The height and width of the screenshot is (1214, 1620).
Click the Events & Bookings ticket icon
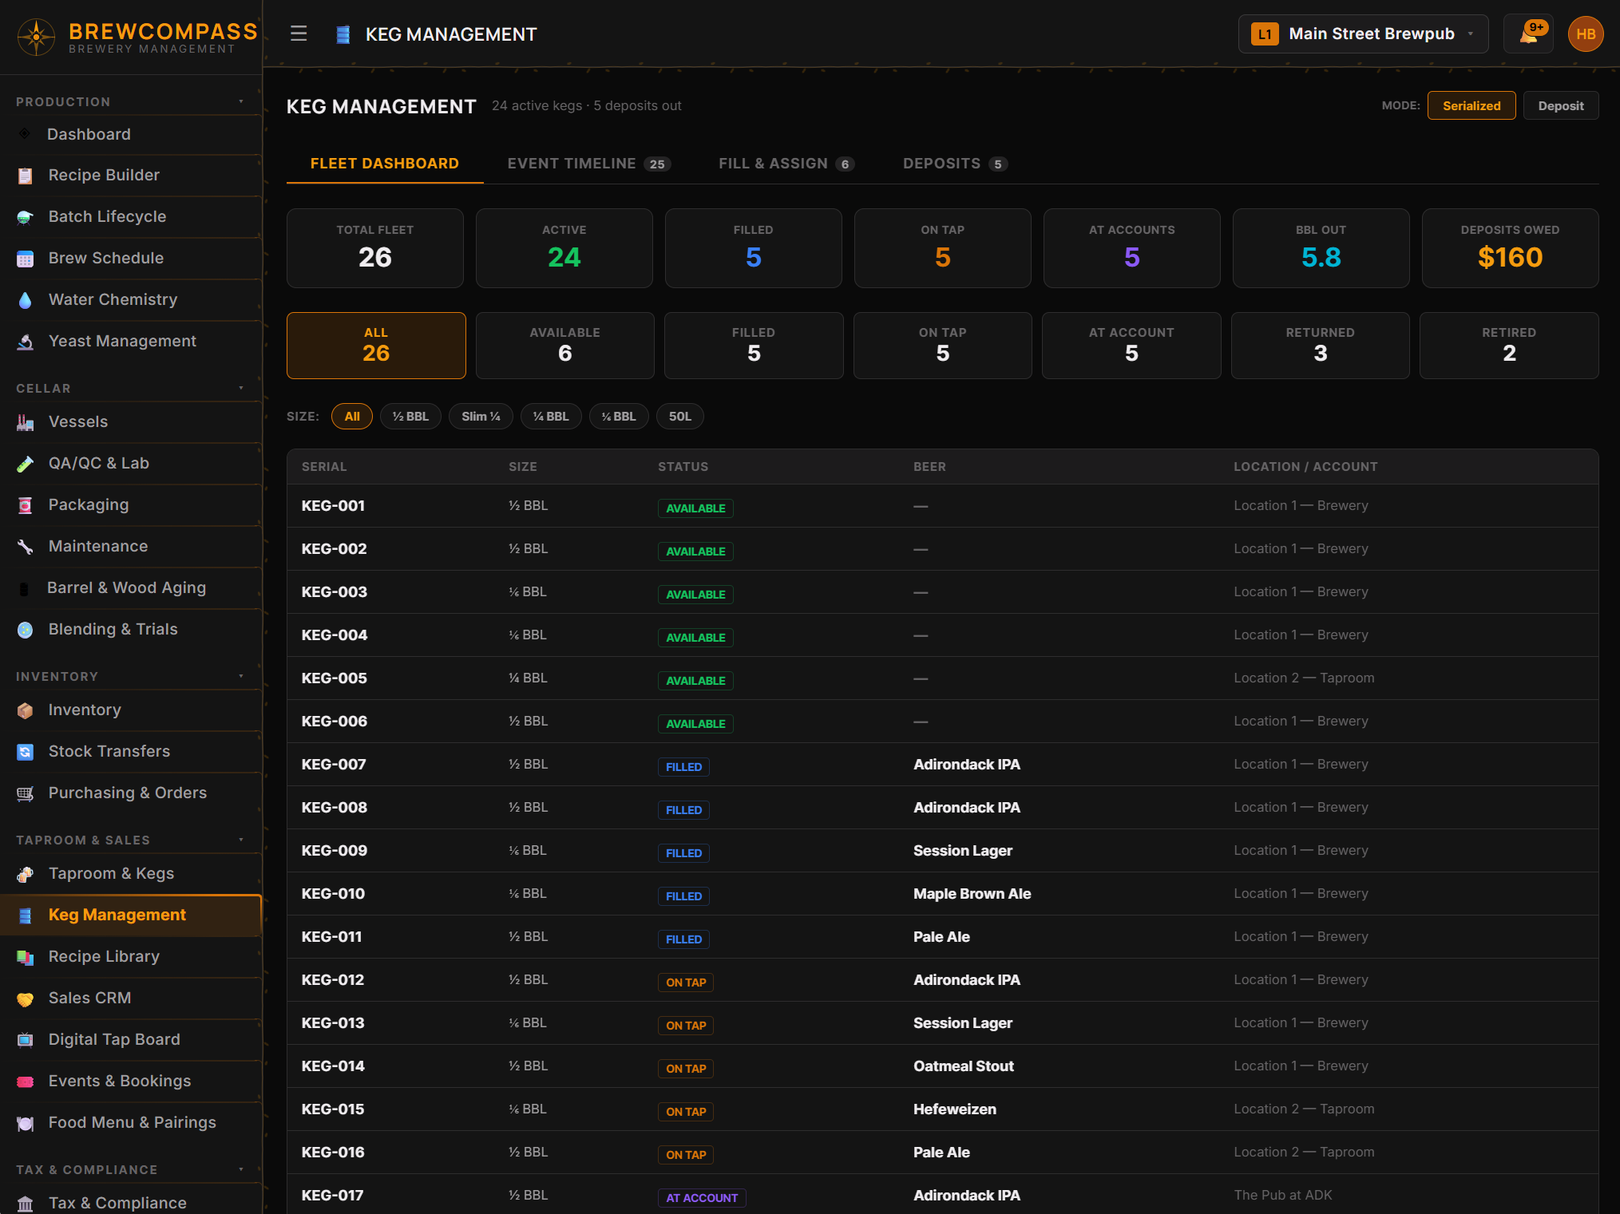click(25, 1082)
